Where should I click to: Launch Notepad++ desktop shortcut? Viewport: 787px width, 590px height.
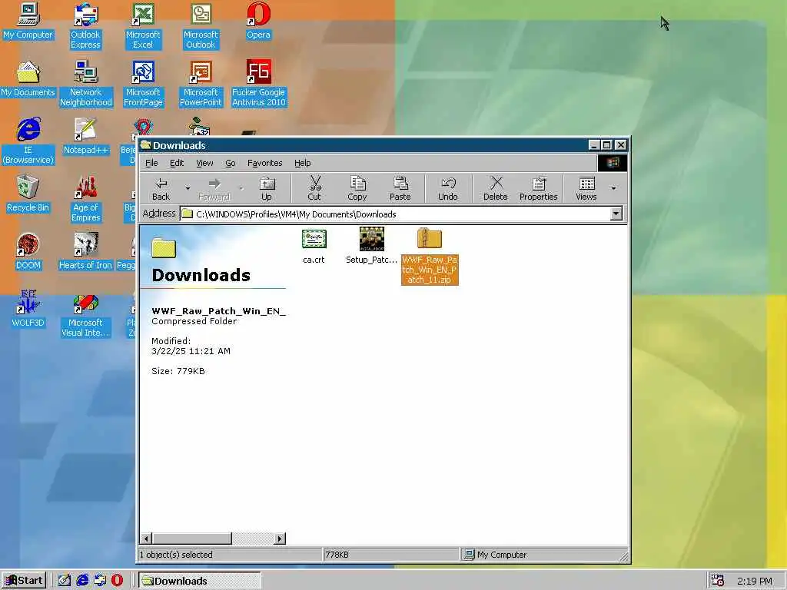click(x=86, y=137)
